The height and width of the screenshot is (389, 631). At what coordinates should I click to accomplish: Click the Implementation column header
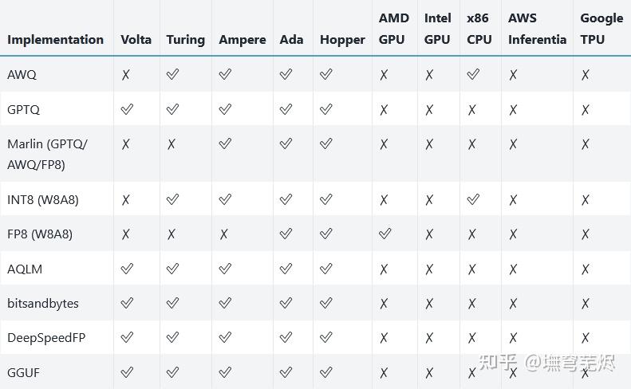point(55,39)
